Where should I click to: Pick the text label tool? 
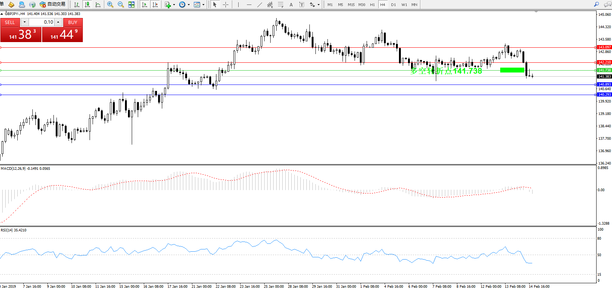tap(291, 5)
